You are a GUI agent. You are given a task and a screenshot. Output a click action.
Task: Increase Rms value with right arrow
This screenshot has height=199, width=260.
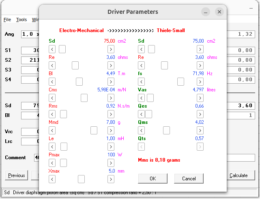pyautogui.click(x=111, y=114)
